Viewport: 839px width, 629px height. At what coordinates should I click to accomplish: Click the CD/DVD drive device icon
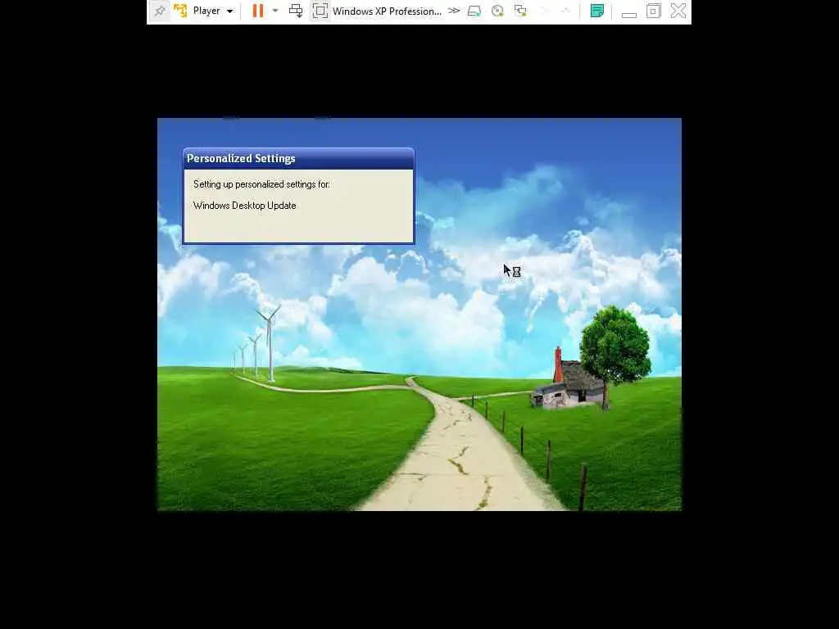tap(497, 11)
